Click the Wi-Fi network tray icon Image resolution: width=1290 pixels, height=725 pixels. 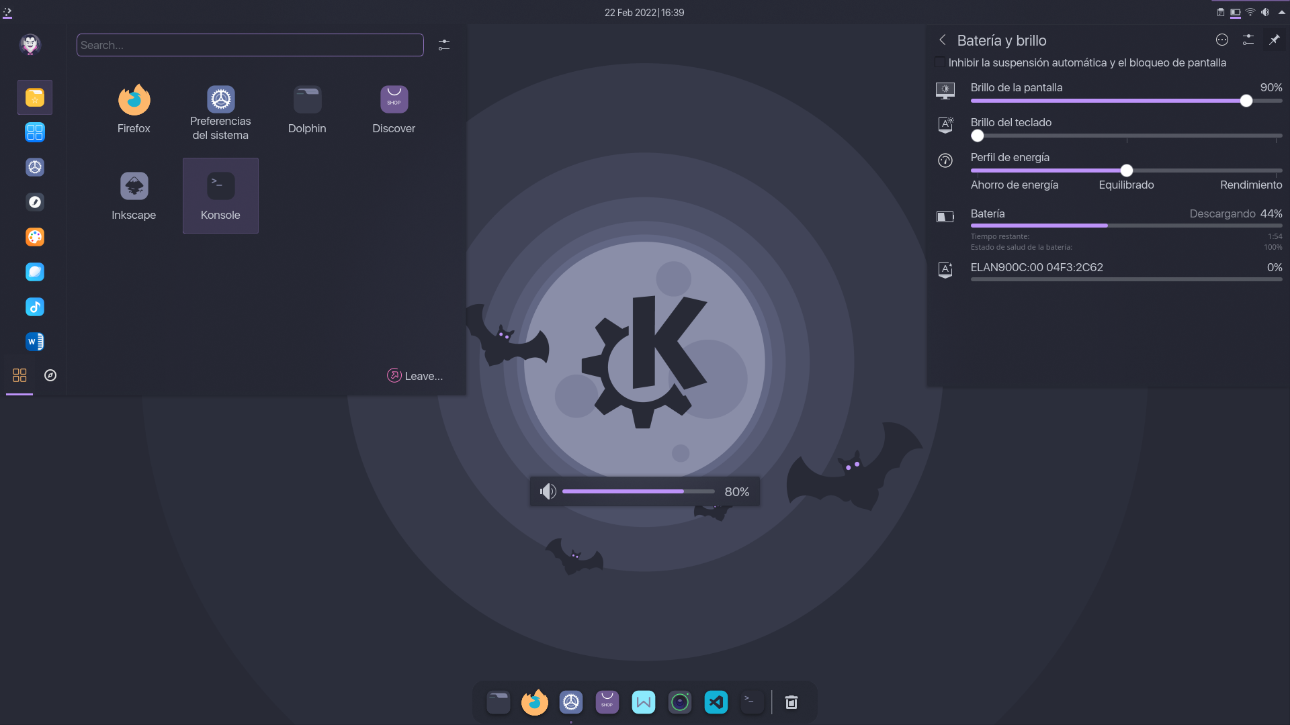tap(1250, 12)
